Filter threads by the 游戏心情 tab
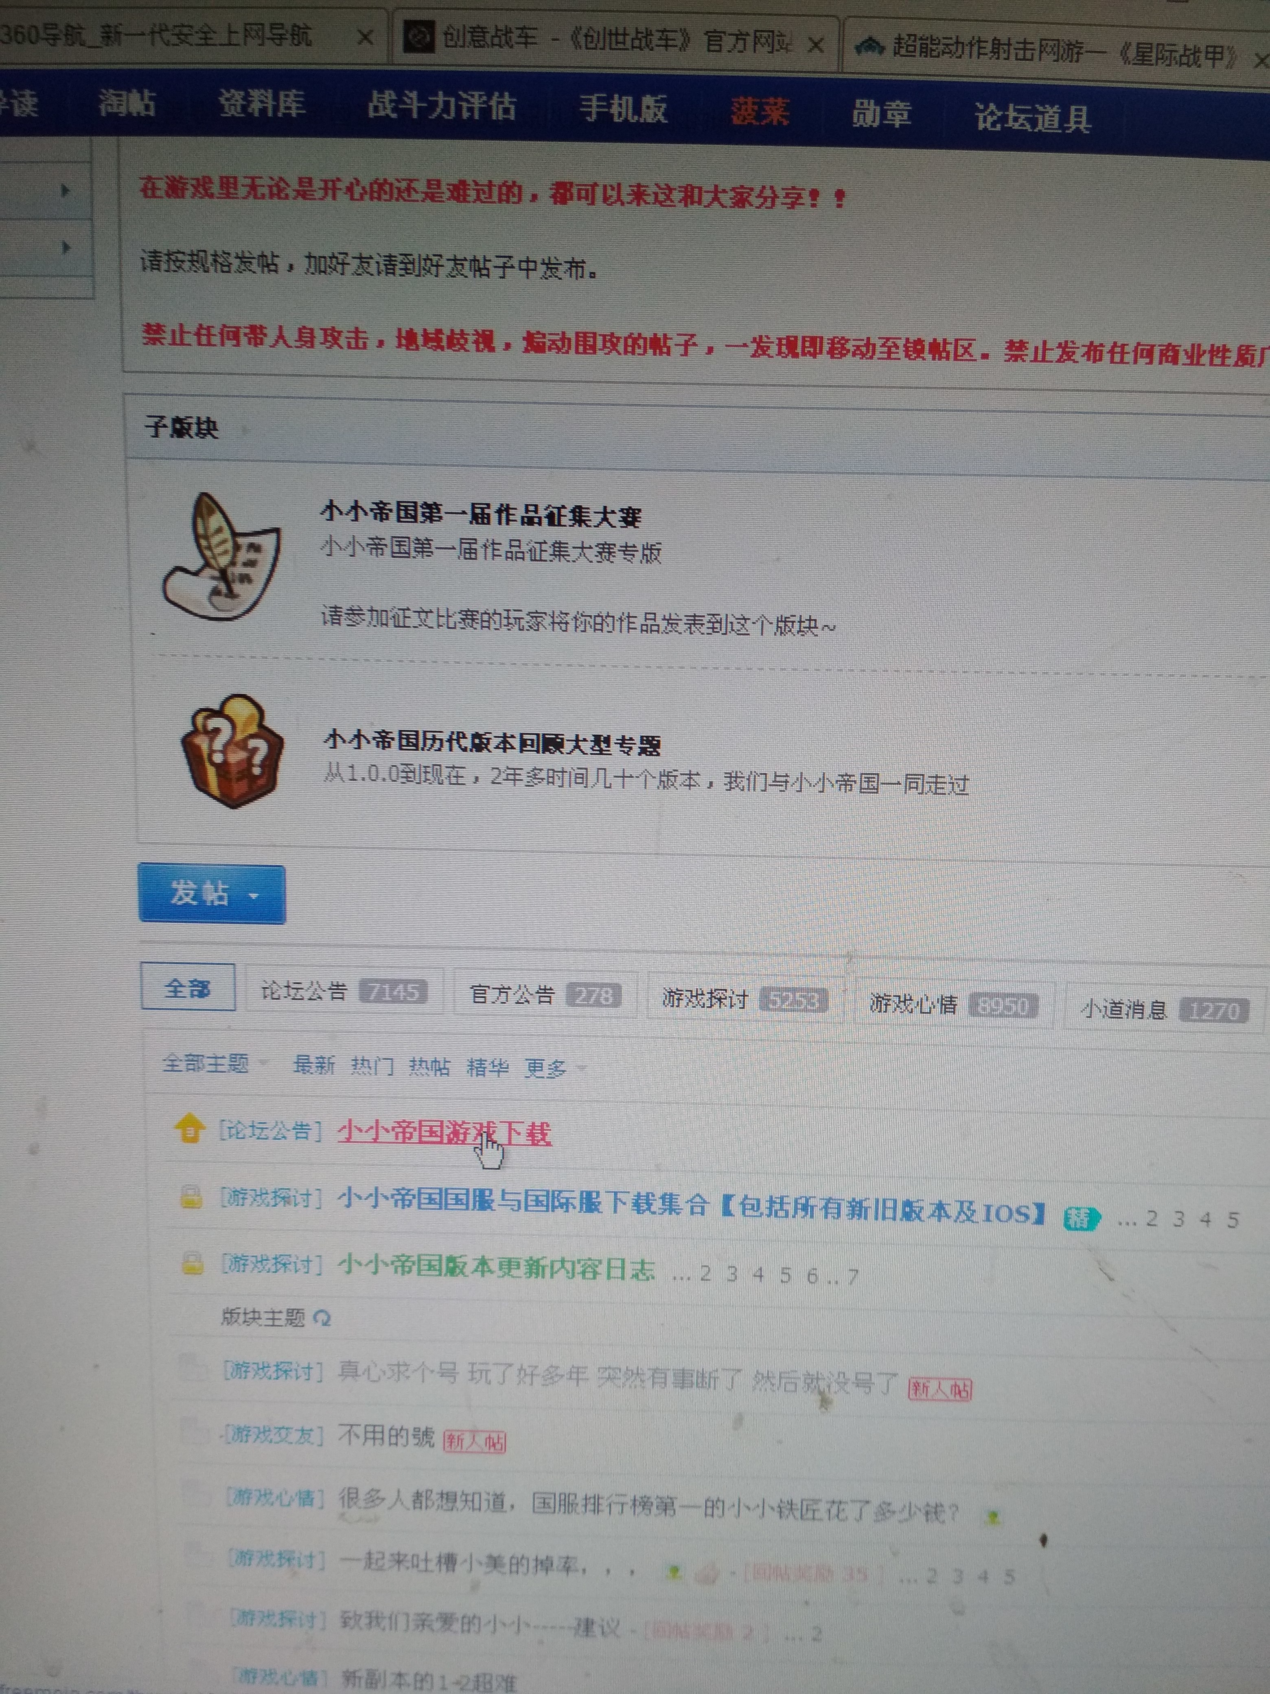The height and width of the screenshot is (1694, 1270). click(953, 1004)
